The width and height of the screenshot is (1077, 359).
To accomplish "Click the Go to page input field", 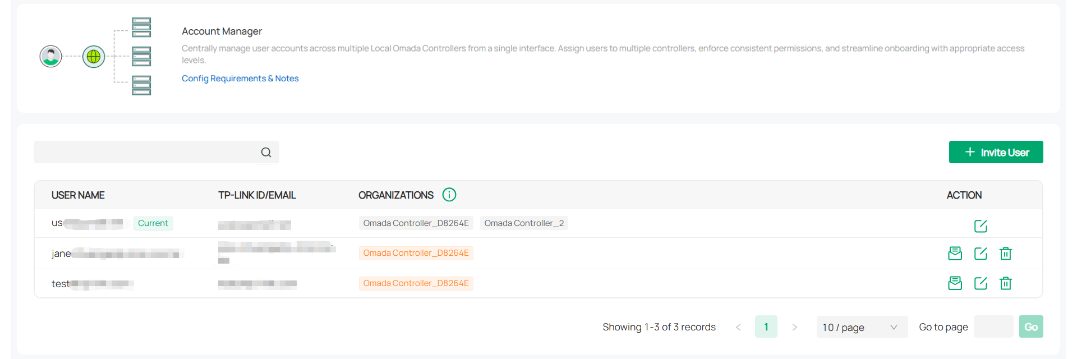I will tap(993, 327).
